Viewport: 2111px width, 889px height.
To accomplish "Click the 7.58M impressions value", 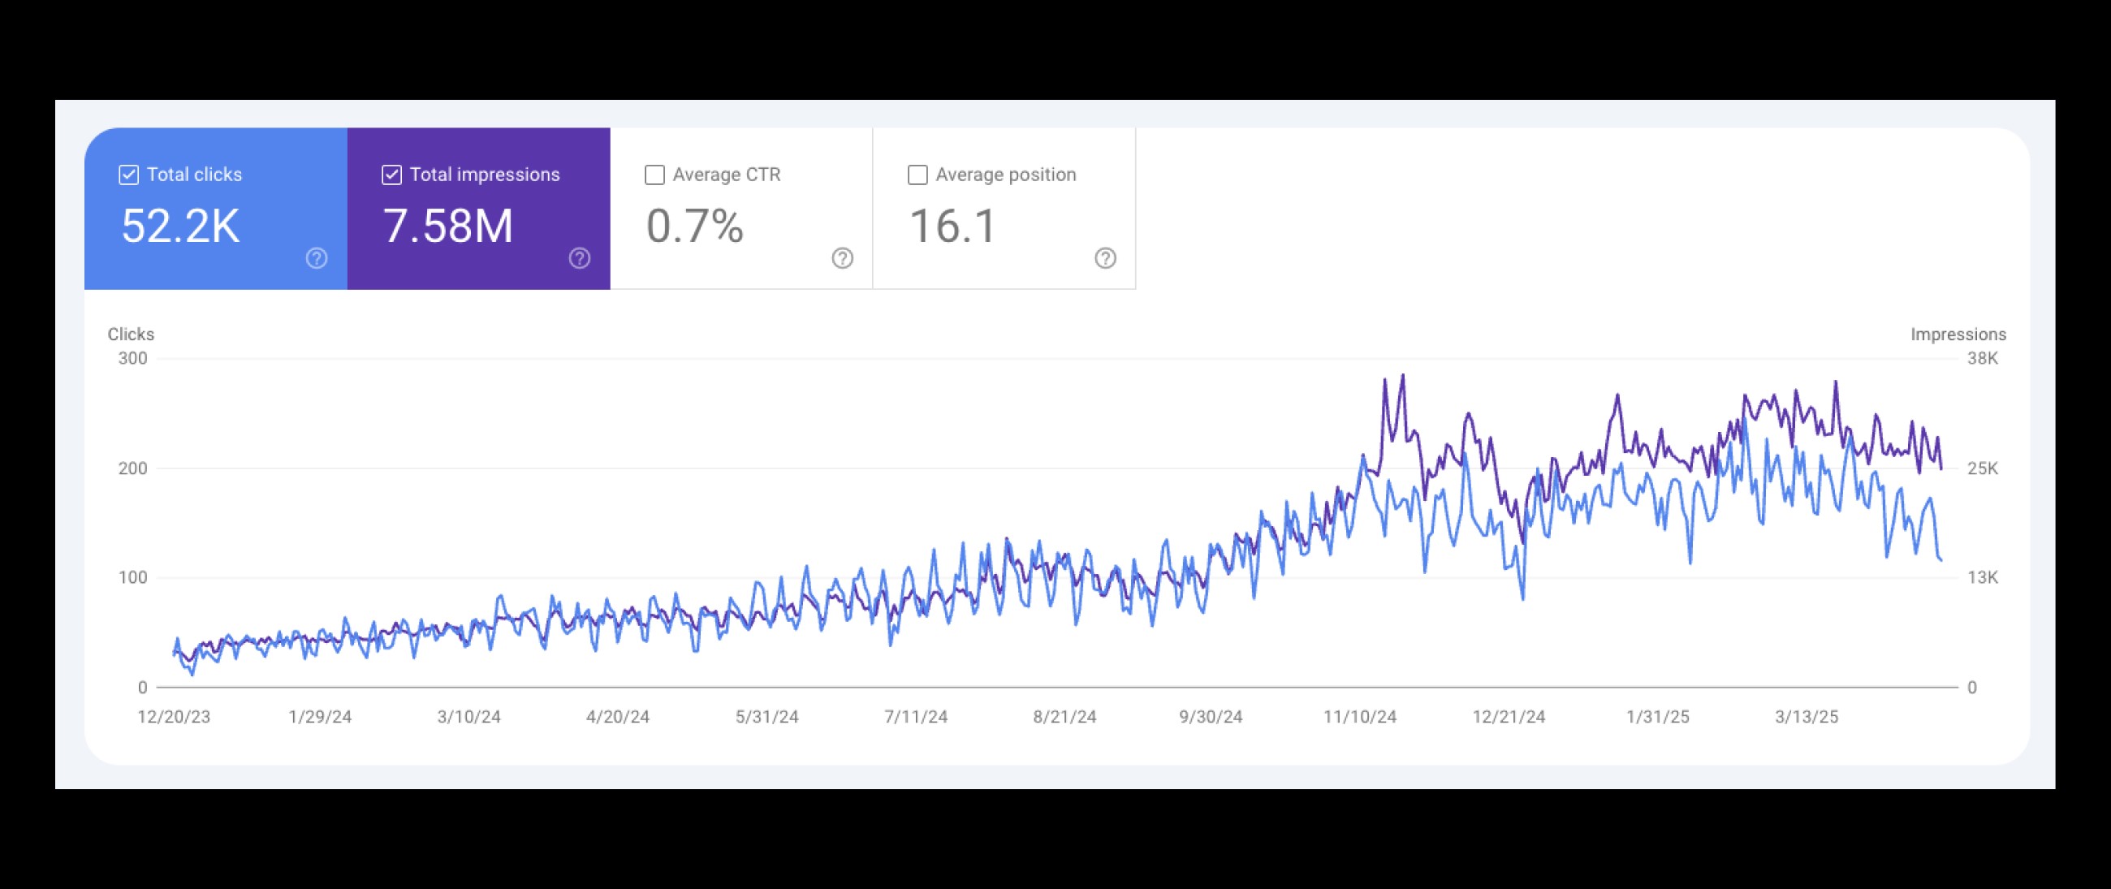I will [x=448, y=227].
